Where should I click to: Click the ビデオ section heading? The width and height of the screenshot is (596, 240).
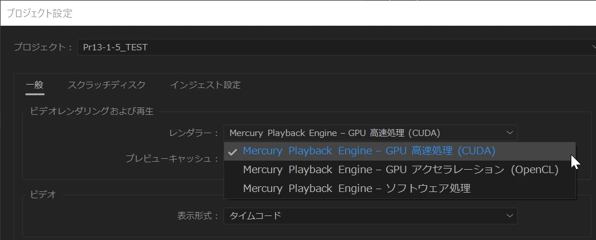[x=42, y=194]
